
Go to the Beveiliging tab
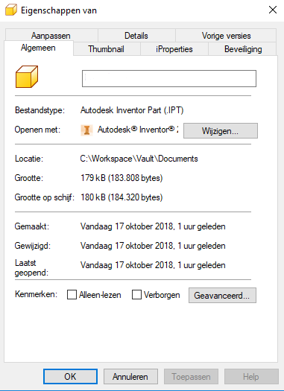[243, 49]
